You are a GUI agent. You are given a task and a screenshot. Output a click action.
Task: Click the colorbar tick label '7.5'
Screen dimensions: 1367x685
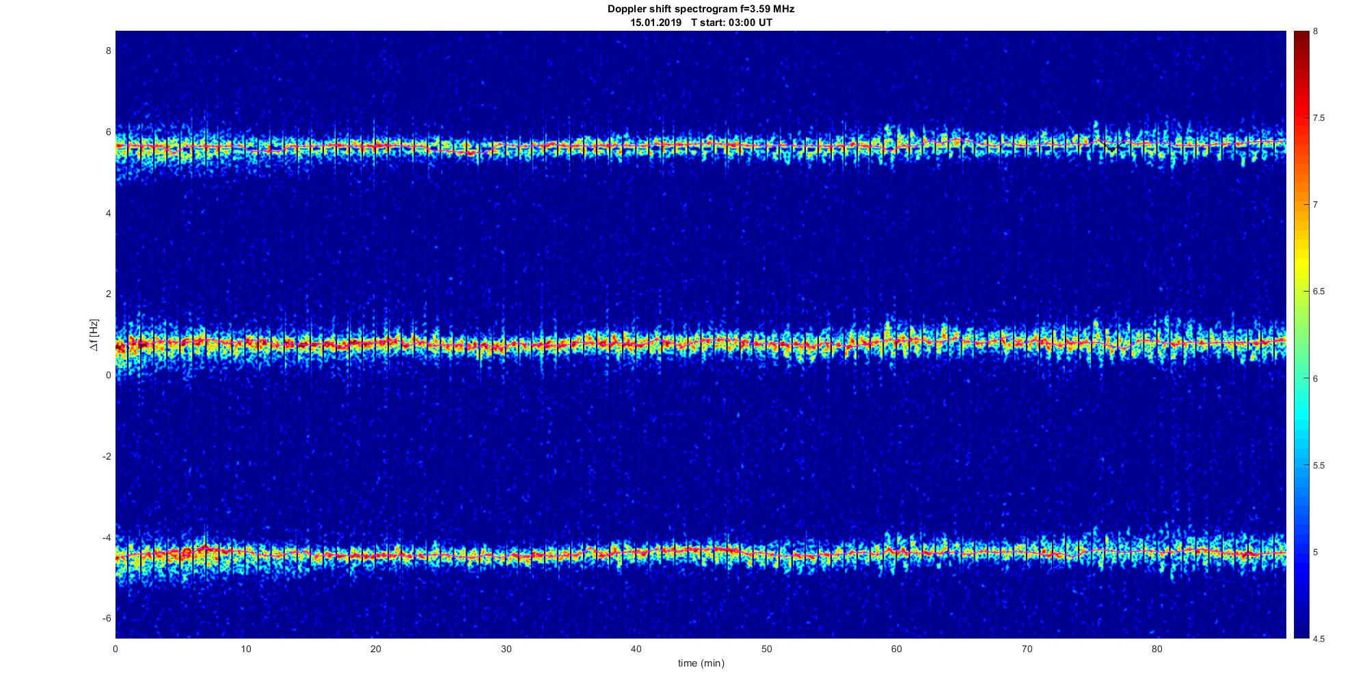(x=1318, y=118)
